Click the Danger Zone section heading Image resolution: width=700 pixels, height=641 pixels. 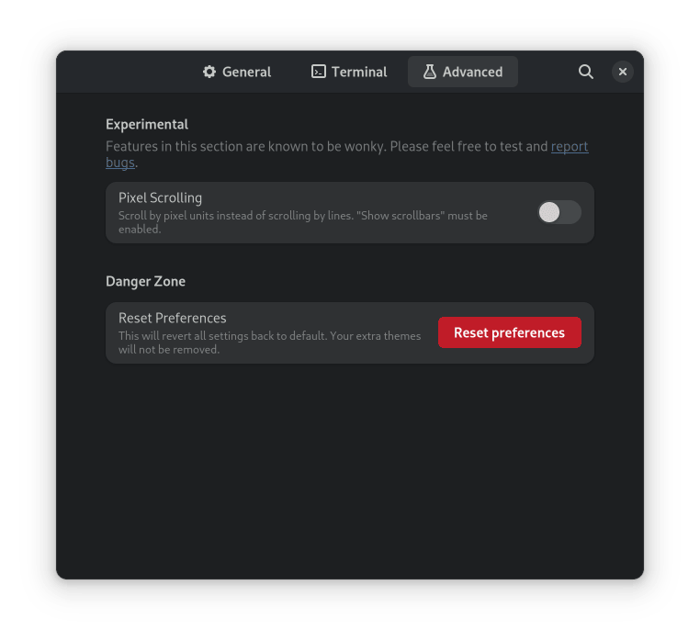tap(145, 281)
